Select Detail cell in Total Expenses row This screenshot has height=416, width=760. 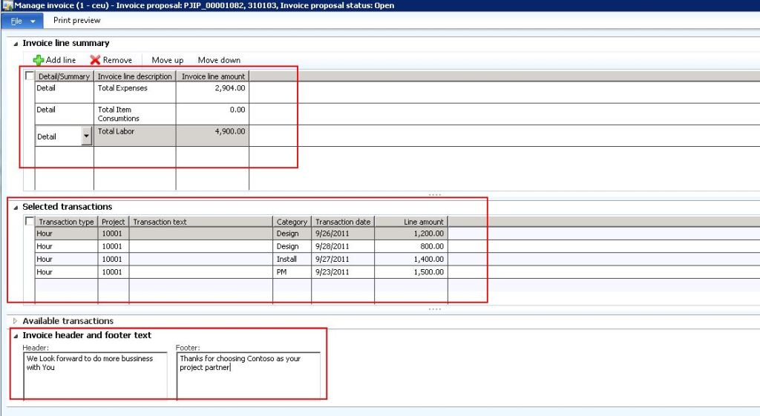click(x=65, y=92)
